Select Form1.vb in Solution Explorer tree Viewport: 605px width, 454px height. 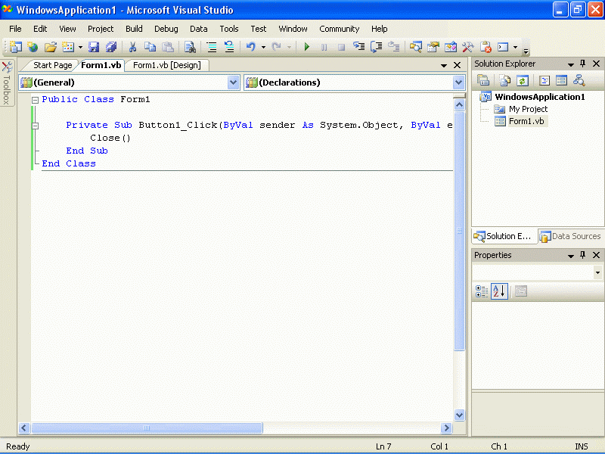pos(526,121)
